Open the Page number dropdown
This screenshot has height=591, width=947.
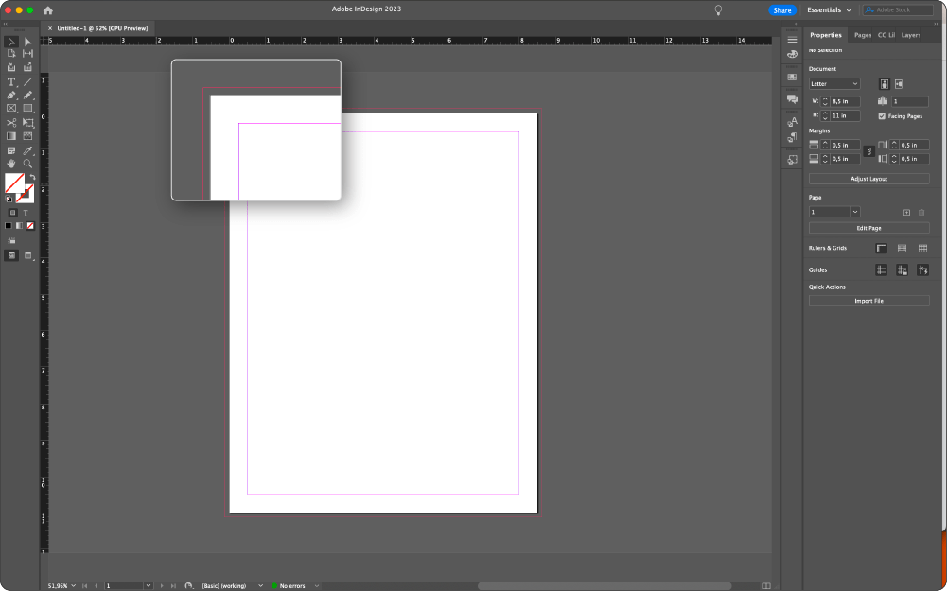coord(833,210)
